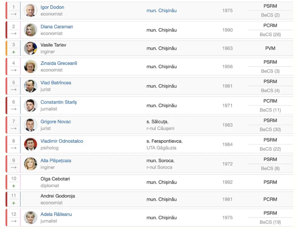The height and width of the screenshot is (230, 297).
Task: Click the arrow icon under number 12
Action: [13, 221]
